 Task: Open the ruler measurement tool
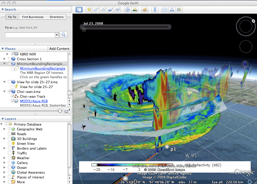pos(155,10)
